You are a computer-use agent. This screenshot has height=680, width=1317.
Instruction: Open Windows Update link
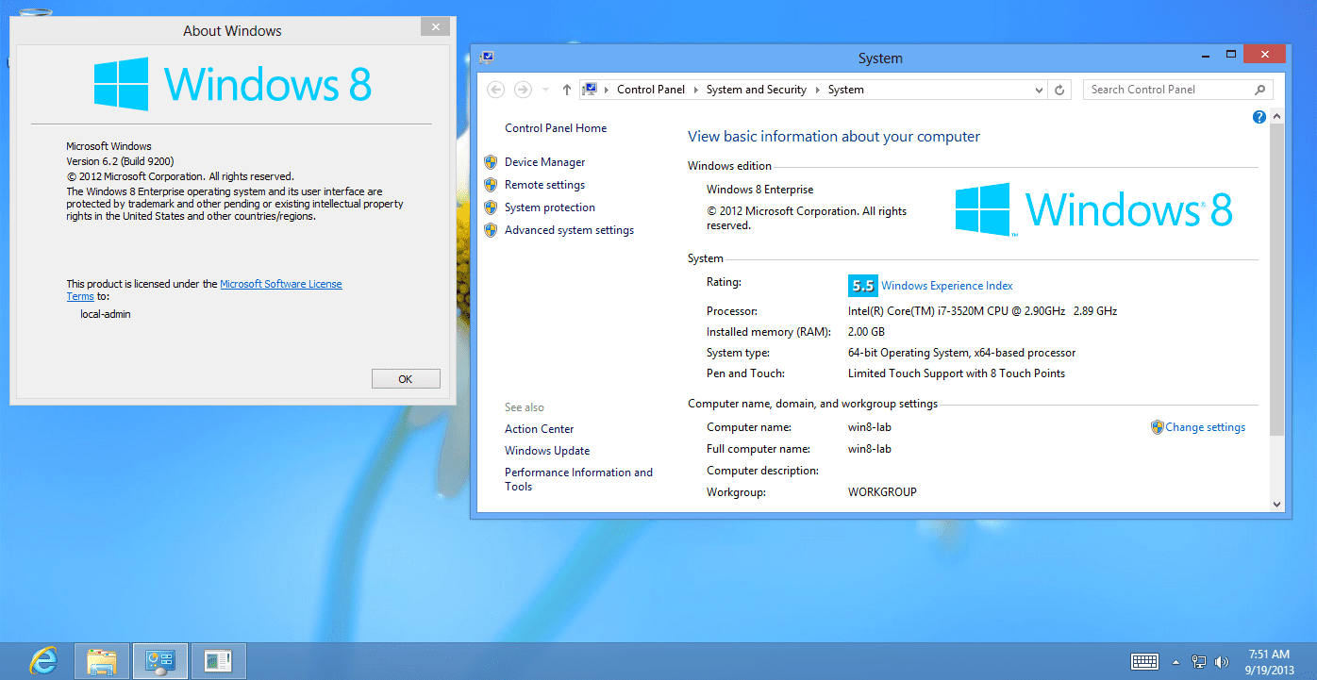click(x=547, y=451)
